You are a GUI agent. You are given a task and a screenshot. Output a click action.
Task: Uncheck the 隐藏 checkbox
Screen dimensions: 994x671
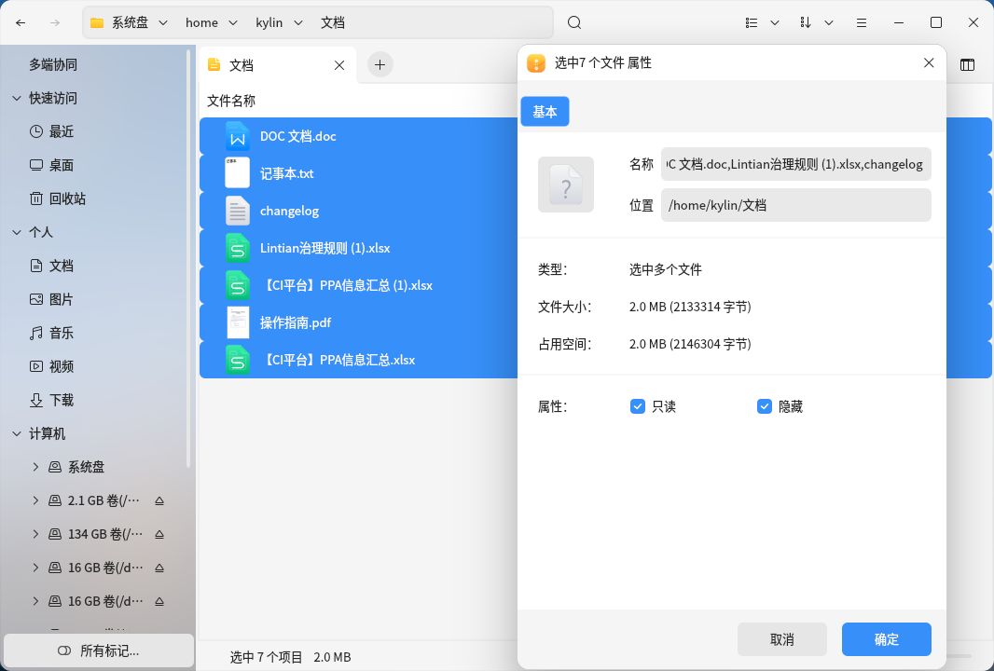(765, 406)
